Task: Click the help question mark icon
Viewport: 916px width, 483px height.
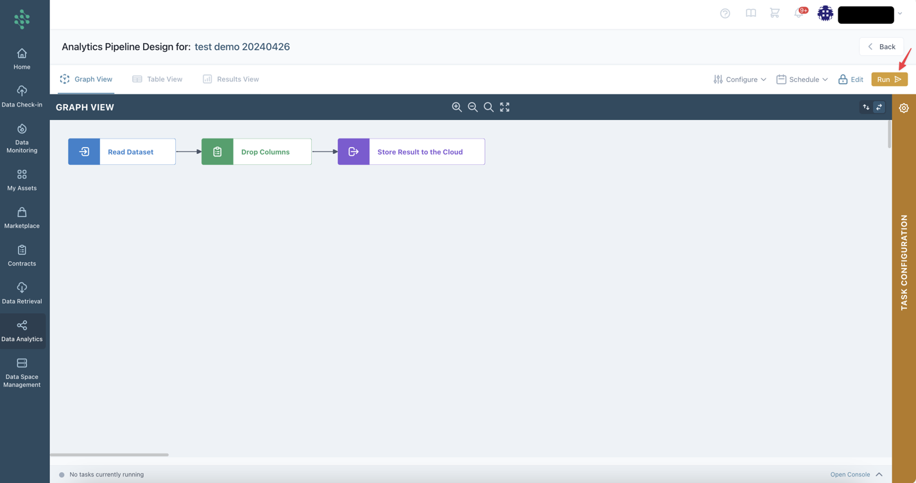Action: pyautogui.click(x=725, y=13)
